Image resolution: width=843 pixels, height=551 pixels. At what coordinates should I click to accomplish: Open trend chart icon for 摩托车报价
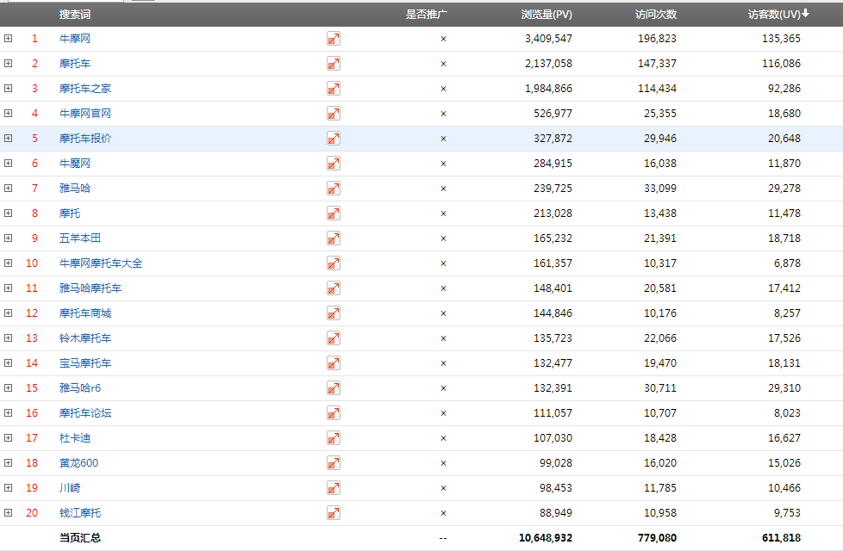334,139
